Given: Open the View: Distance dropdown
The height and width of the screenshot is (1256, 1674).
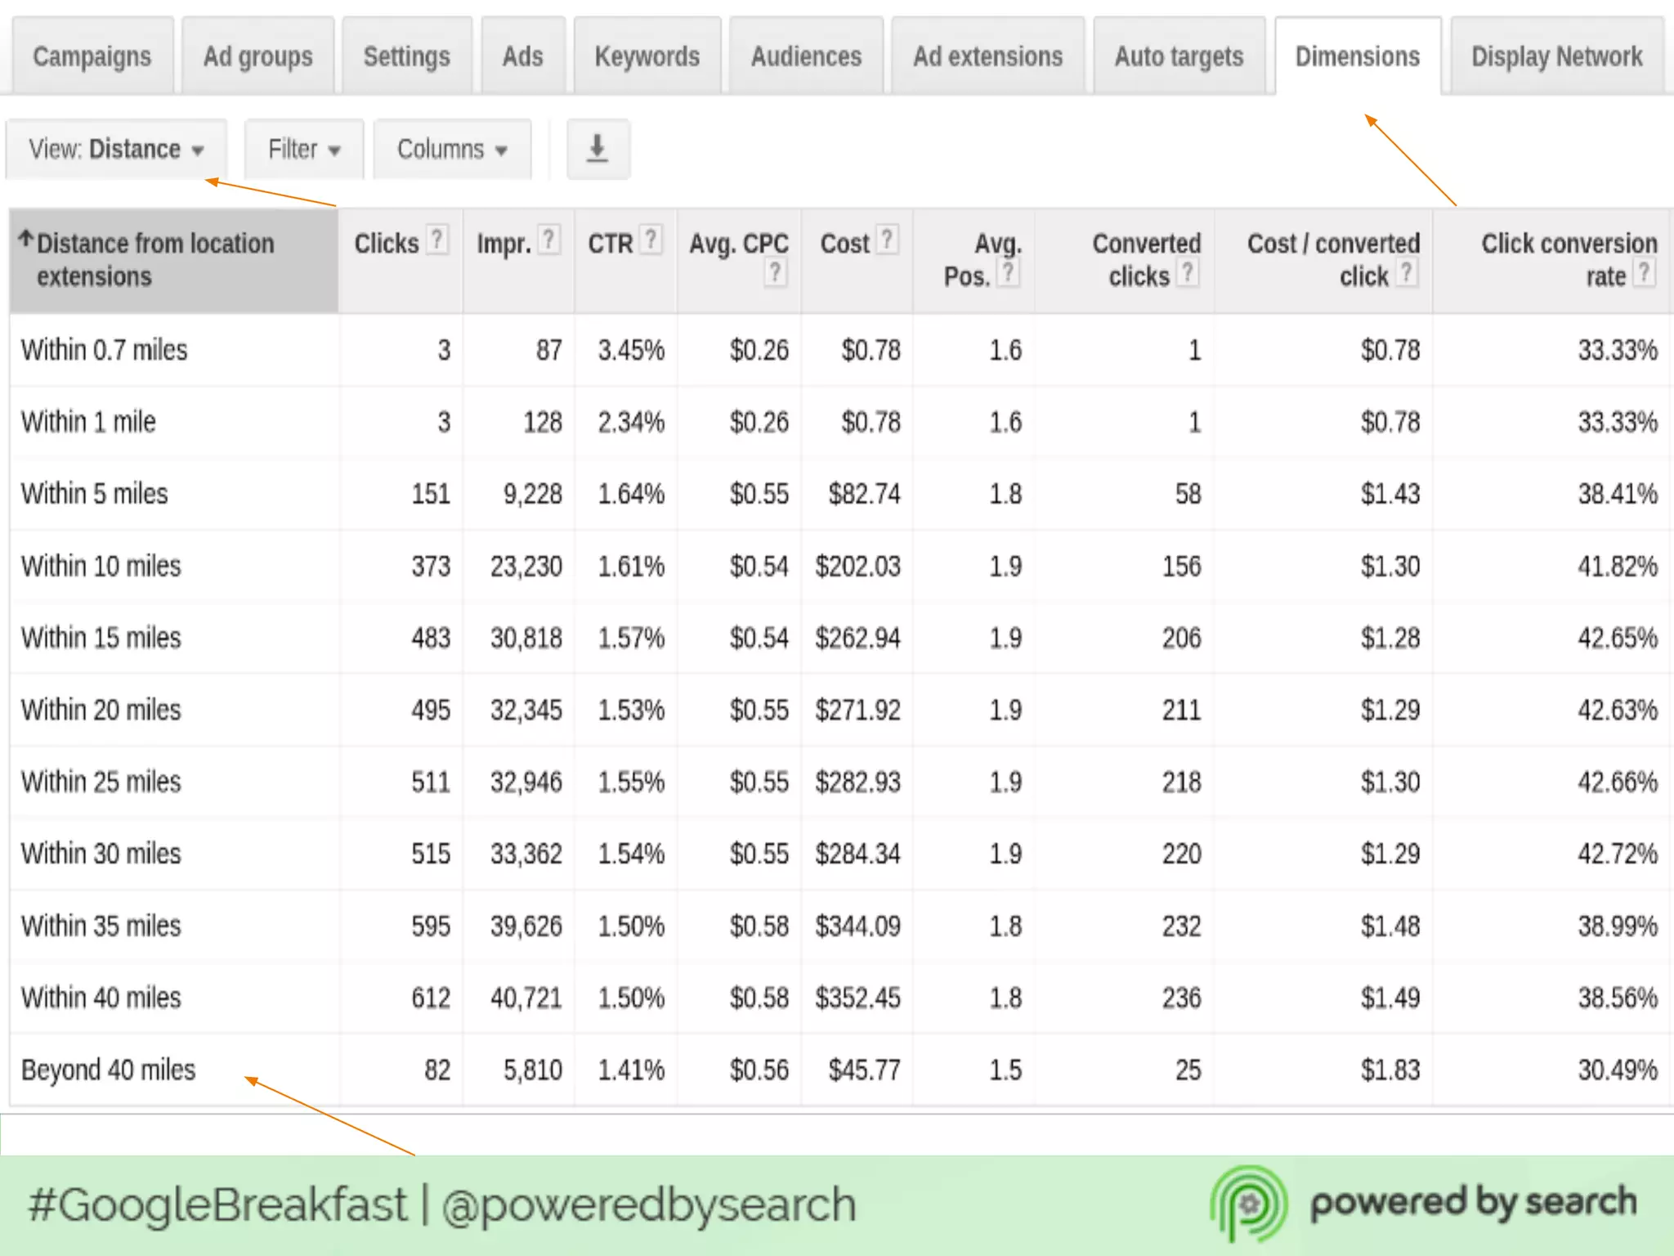Looking at the screenshot, I should 115,150.
